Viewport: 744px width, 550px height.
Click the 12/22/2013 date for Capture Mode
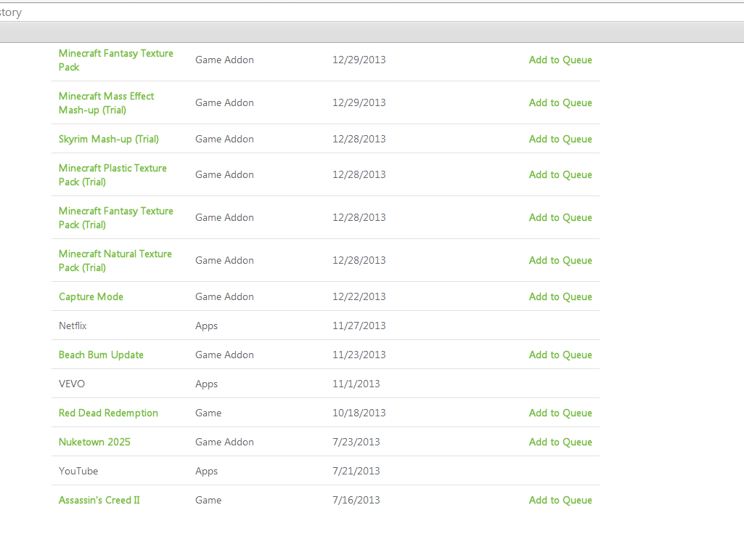359,297
